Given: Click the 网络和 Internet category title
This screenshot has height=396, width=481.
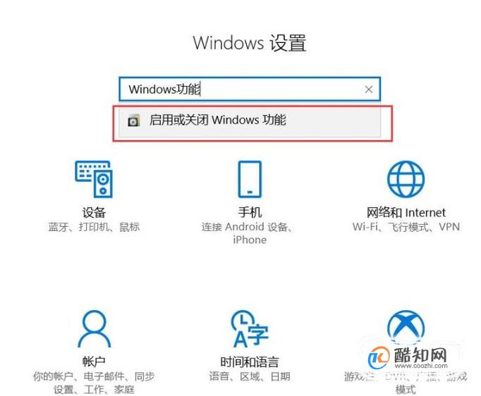Looking at the screenshot, I should (x=406, y=212).
